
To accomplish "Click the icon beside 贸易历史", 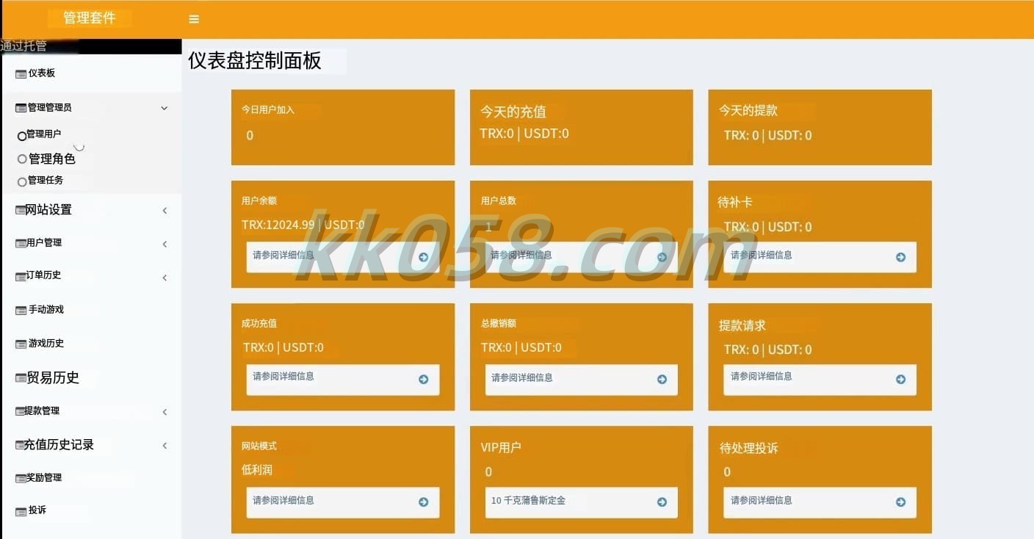I will (x=21, y=378).
